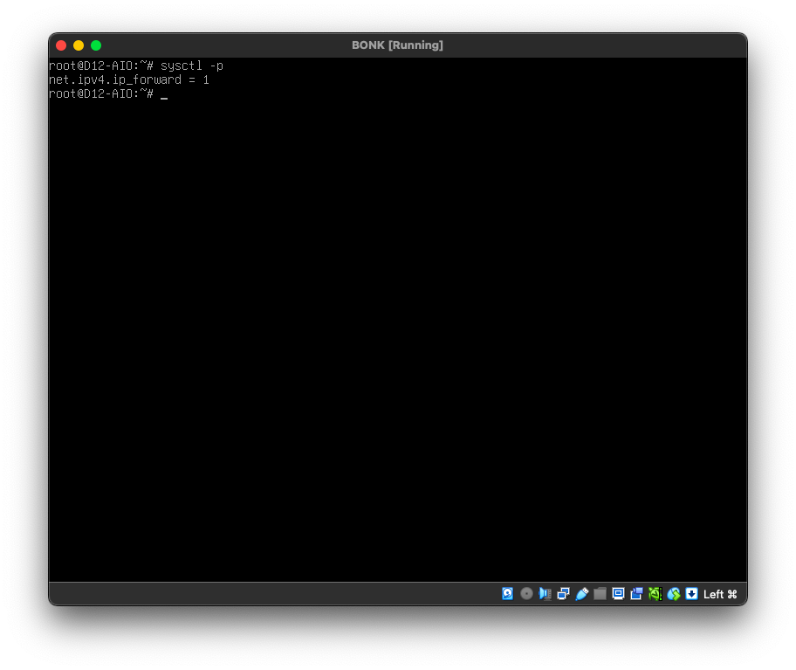Minimize the BONK VM window
The width and height of the screenshot is (796, 670).
pos(79,45)
